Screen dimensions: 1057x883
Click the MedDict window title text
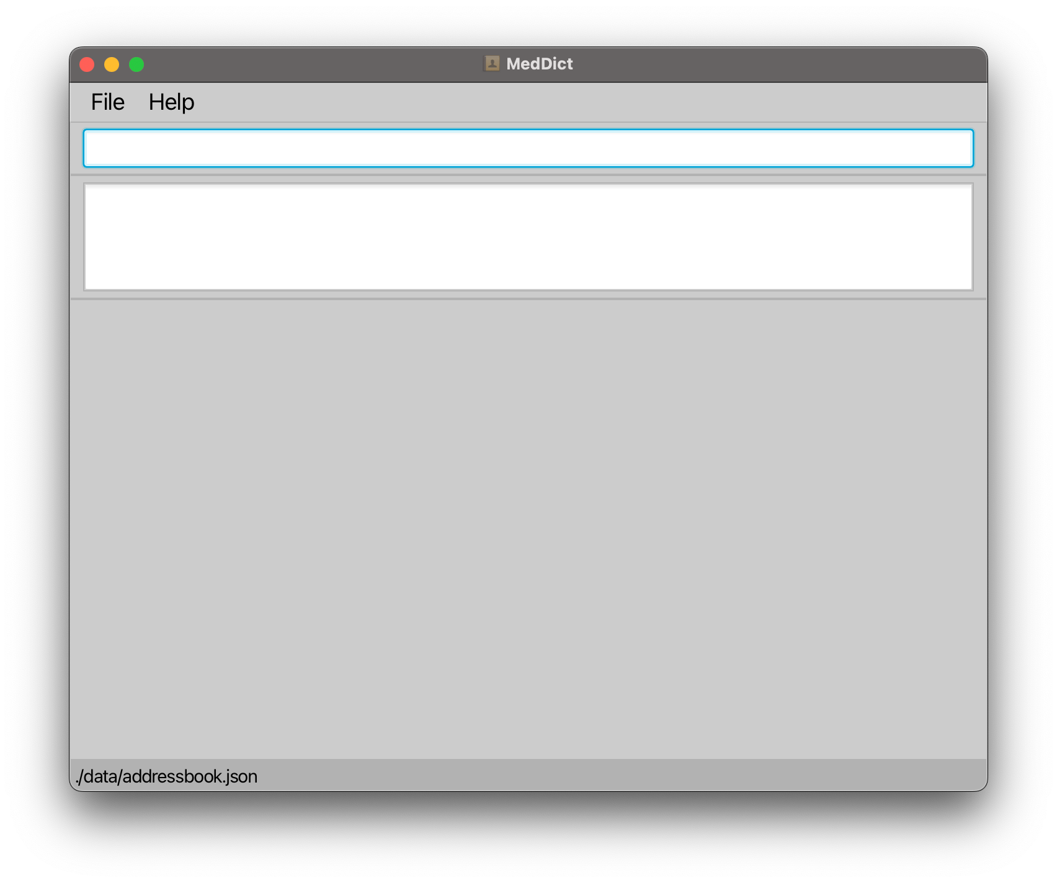tap(540, 64)
